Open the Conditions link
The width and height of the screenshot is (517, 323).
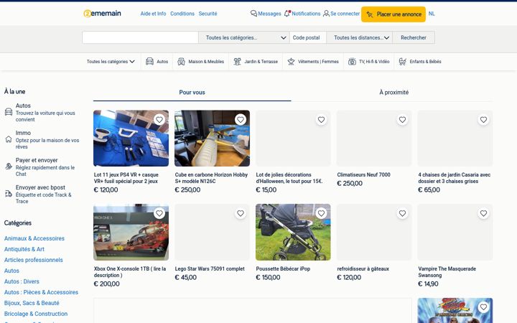[182, 14]
